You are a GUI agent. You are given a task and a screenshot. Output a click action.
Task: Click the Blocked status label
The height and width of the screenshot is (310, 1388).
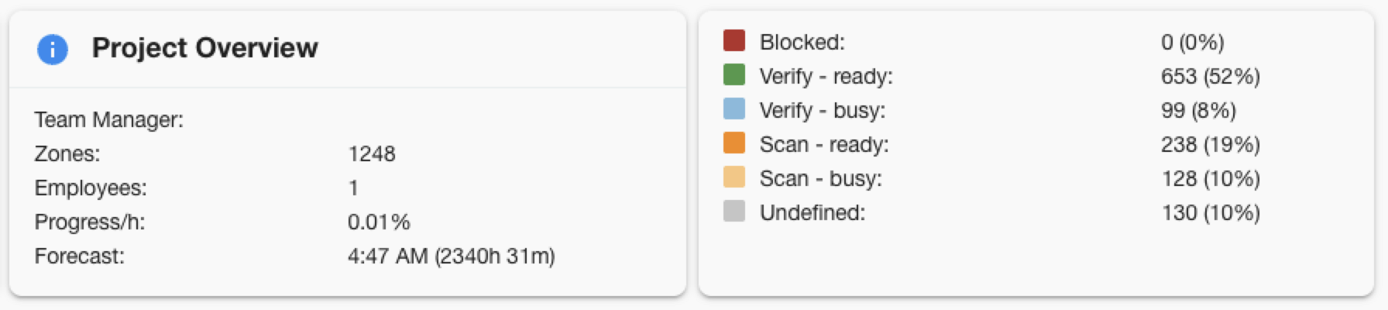pos(802,42)
